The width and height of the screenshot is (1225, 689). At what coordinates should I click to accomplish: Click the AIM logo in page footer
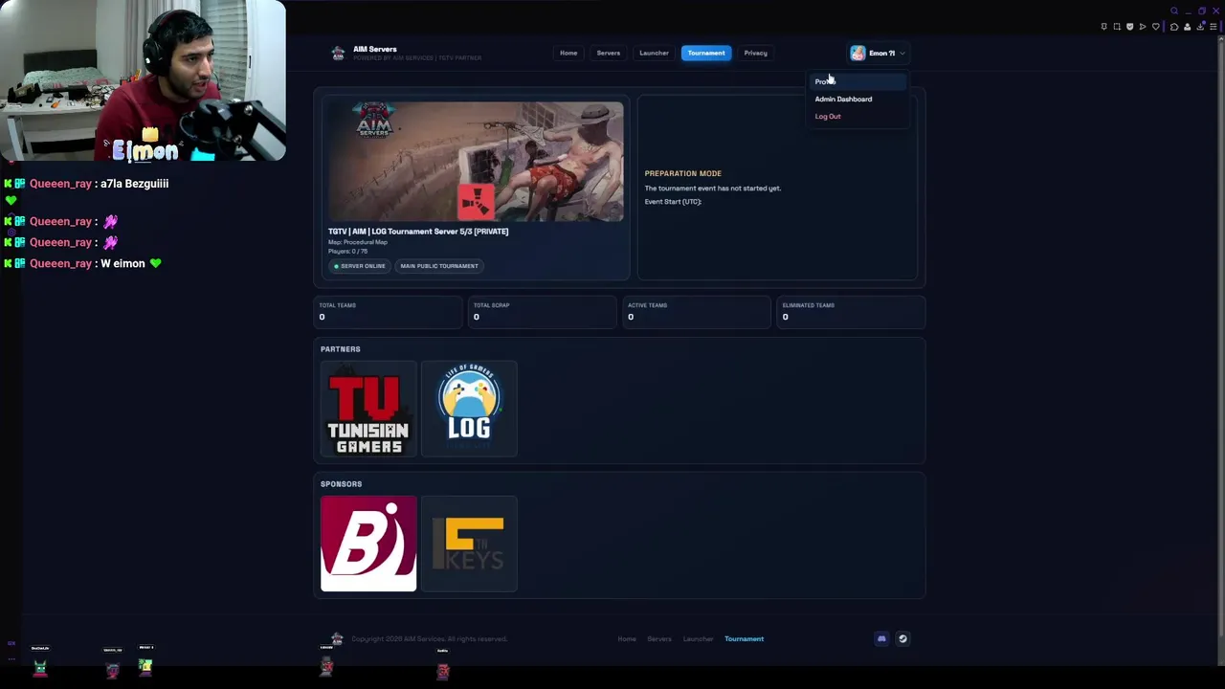click(337, 638)
